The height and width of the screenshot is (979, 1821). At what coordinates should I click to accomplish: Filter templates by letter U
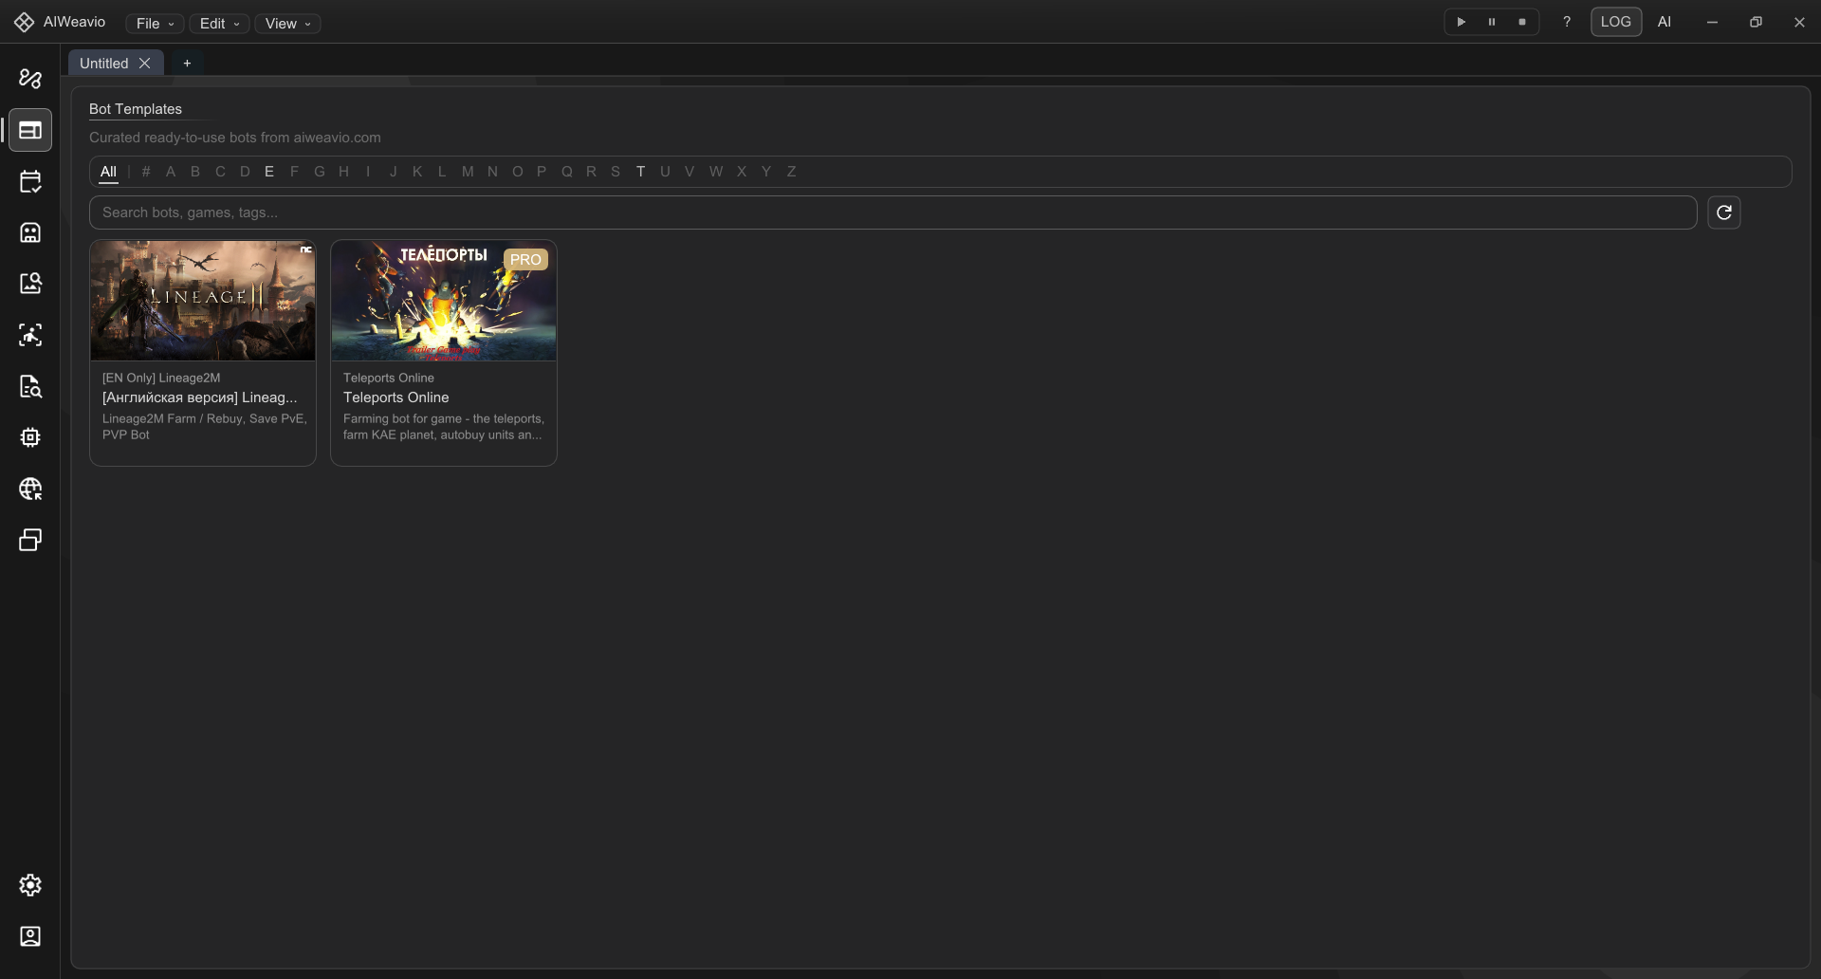(x=665, y=172)
